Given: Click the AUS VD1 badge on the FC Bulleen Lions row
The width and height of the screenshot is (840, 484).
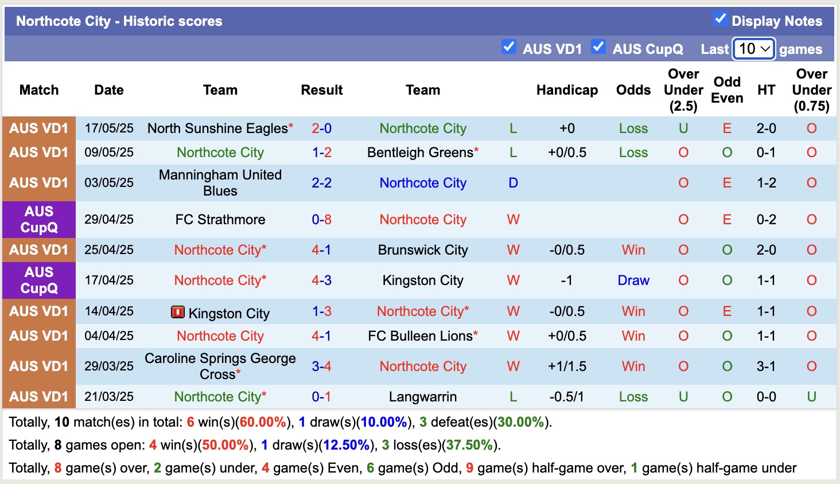Looking at the screenshot, I should [38, 336].
